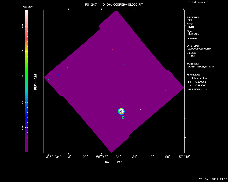Click the 'scaletype = linear' parameter
Viewport: 228px width, 182px height.
pyautogui.click(x=198, y=78)
